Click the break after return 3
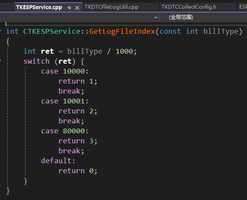Viewport: 247px width, 200px height. [x=71, y=151]
